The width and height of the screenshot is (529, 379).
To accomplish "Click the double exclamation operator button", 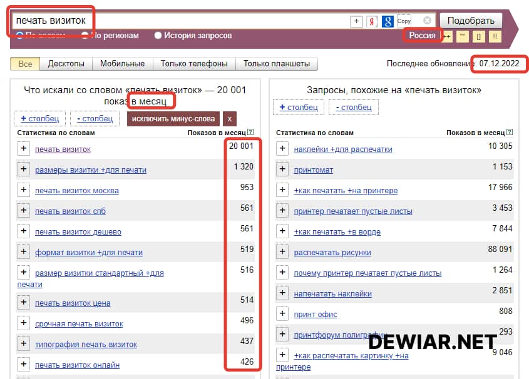I will pos(495,36).
